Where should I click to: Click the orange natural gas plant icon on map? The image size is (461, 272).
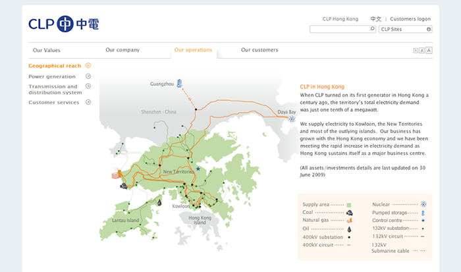point(116,176)
